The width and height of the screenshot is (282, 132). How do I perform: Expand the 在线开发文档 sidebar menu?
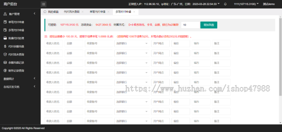tap(34, 86)
